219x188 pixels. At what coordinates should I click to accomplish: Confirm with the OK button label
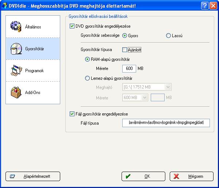(147, 176)
